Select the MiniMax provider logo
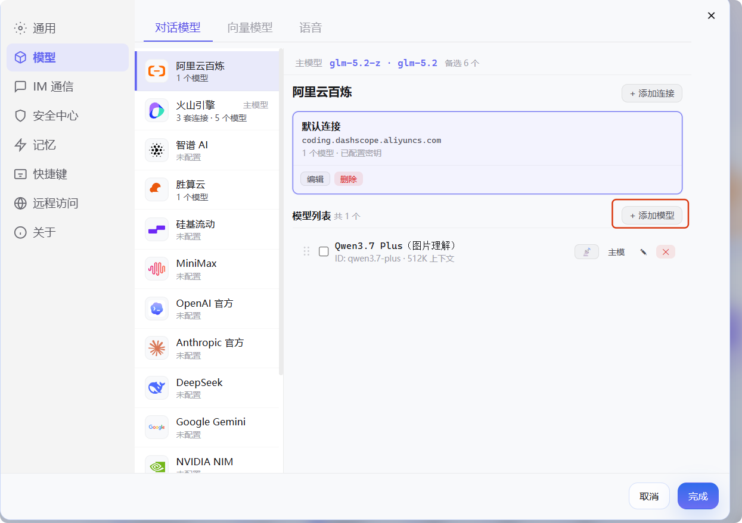This screenshot has height=523, width=742. point(157,269)
